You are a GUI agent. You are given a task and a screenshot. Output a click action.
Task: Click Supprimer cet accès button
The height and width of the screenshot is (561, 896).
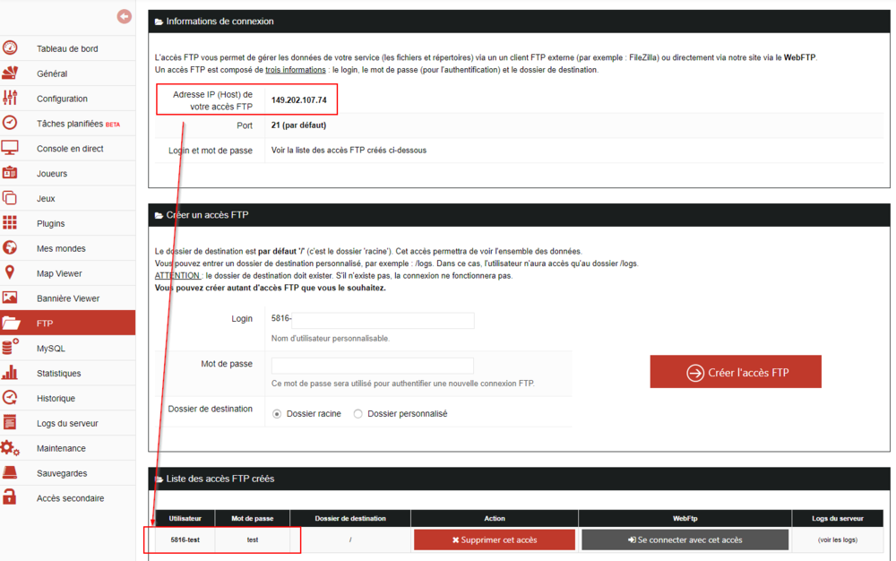[495, 539]
